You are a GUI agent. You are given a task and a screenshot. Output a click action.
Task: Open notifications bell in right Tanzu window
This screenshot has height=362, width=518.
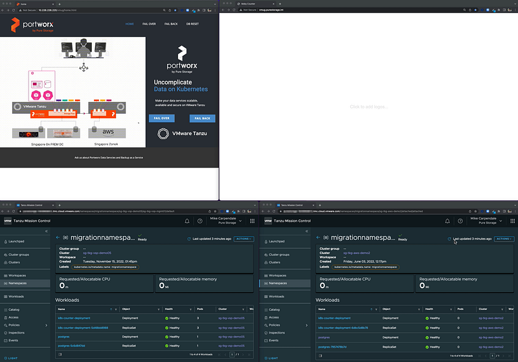point(447,221)
